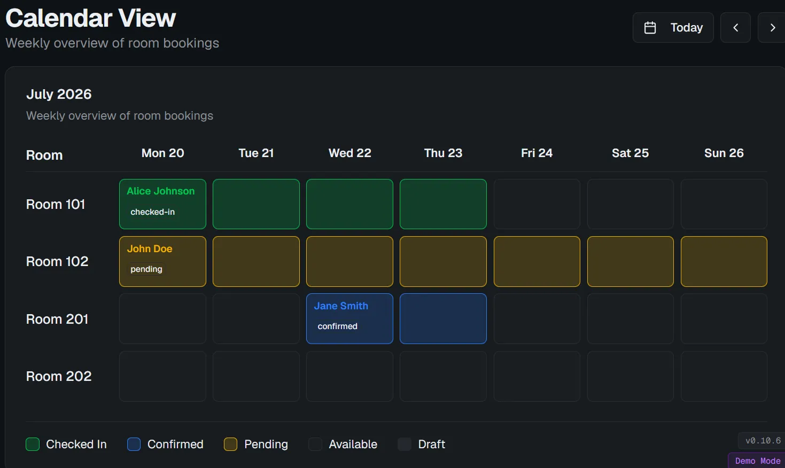Screen dimensions: 785x468
Task: Select empty Room 202 cell on Thu 23
Action: pos(443,376)
